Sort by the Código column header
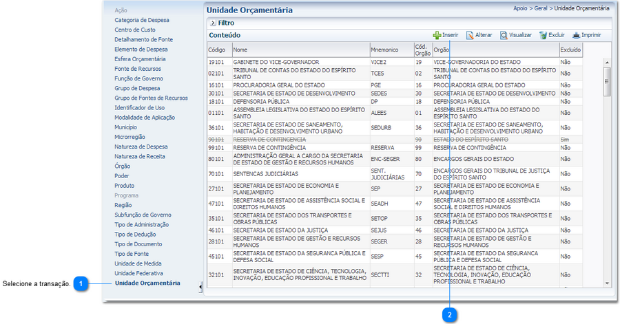 217,50
